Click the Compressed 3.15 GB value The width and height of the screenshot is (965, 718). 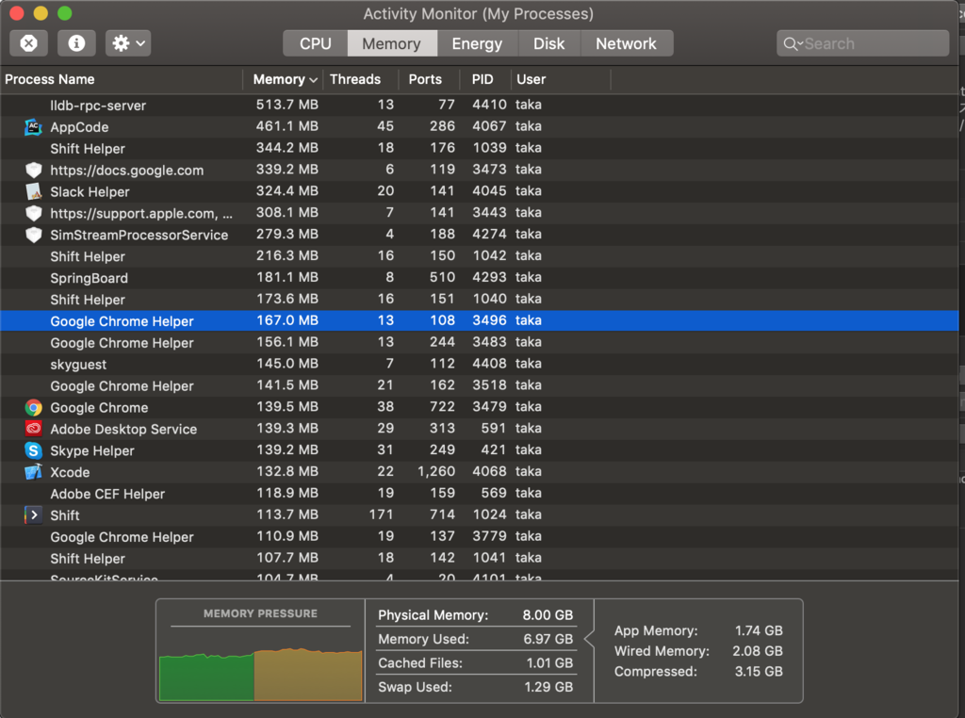pos(759,671)
